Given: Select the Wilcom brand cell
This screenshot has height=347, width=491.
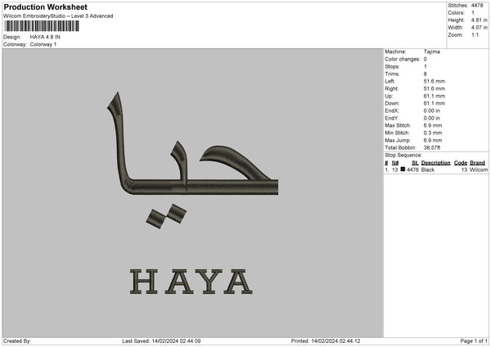Looking at the screenshot, I should point(479,169).
